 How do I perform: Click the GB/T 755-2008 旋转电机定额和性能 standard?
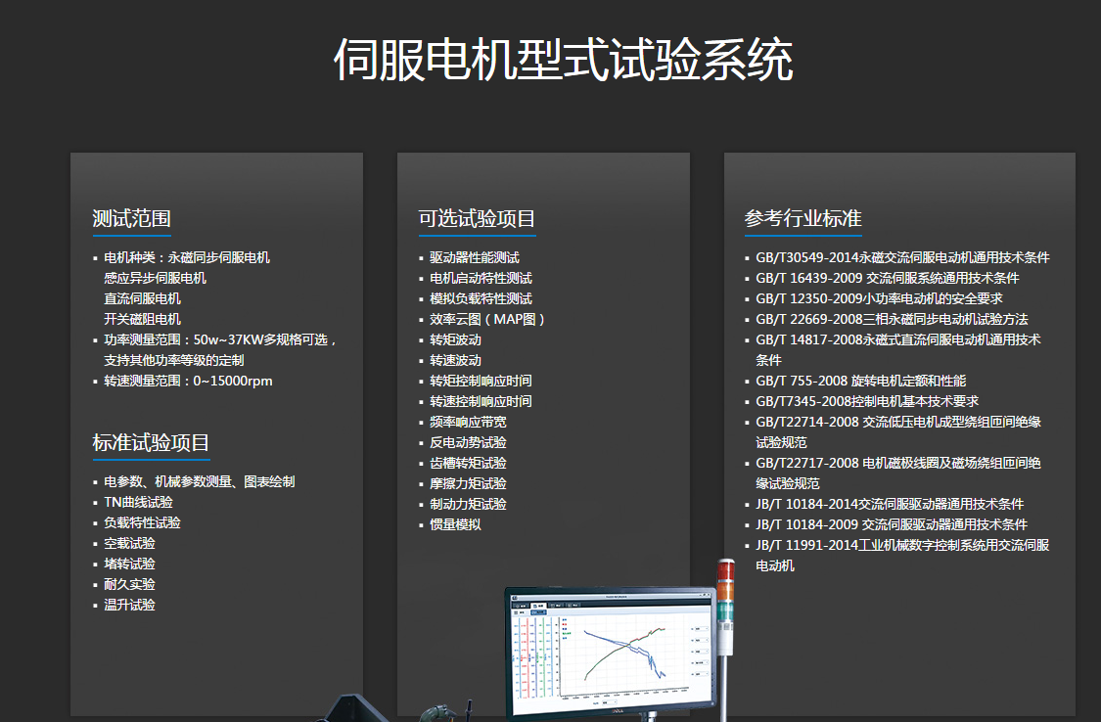[x=860, y=381]
